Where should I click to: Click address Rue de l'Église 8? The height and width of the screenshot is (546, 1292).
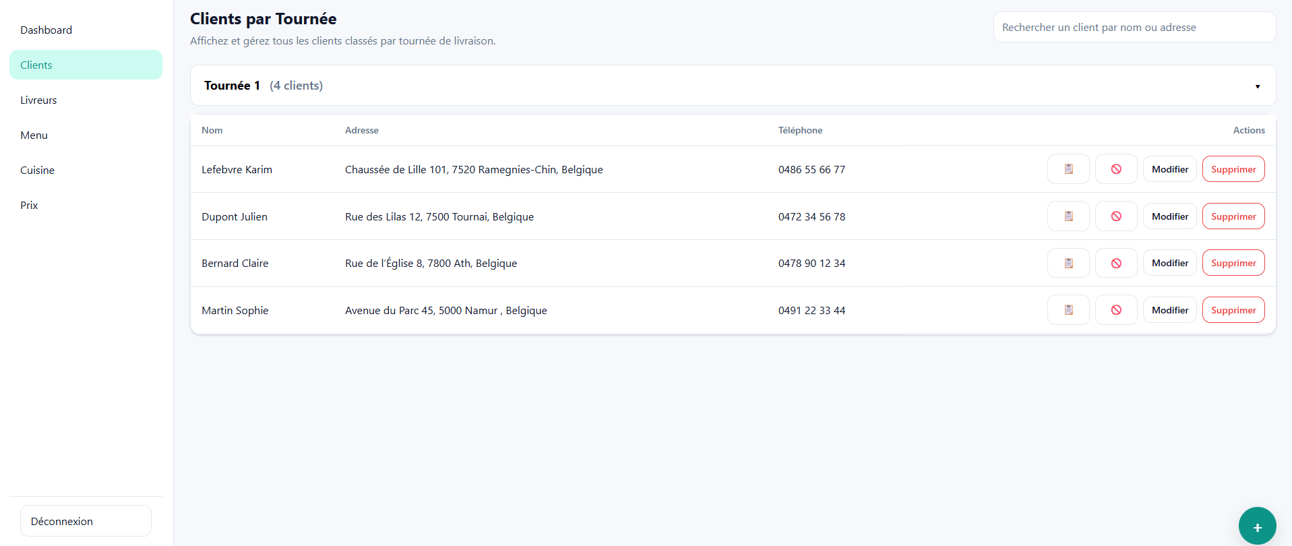tap(431, 263)
